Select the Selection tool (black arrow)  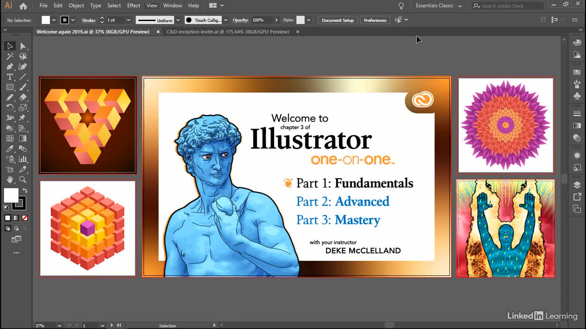[x=10, y=46]
